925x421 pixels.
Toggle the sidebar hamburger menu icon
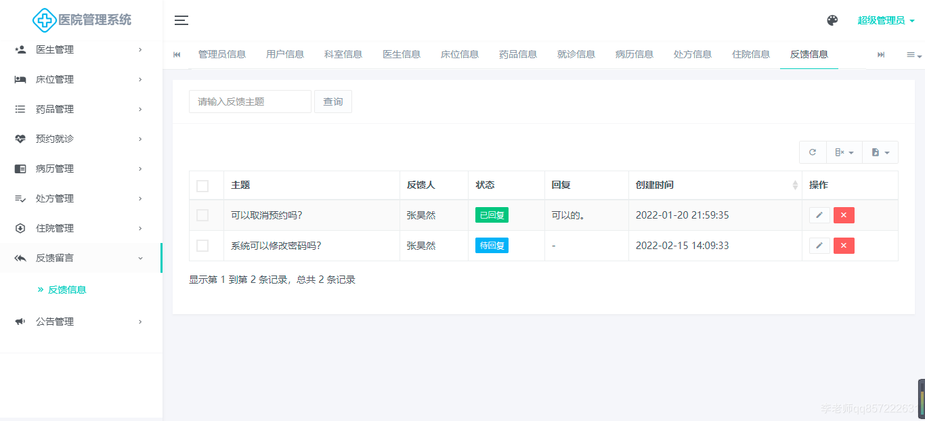click(181, 20)
